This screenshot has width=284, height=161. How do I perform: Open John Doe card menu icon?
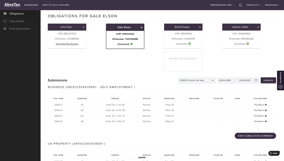pos(83,27)
